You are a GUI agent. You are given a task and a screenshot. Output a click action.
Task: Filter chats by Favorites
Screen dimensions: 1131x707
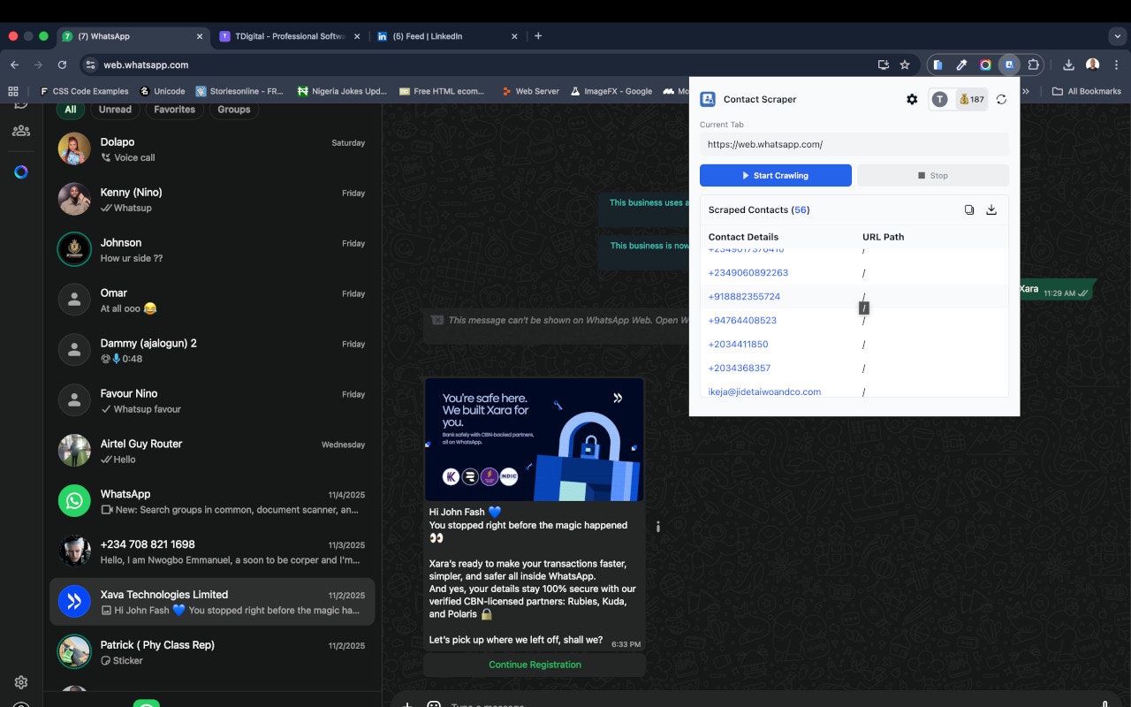click(x=174, y=110)
